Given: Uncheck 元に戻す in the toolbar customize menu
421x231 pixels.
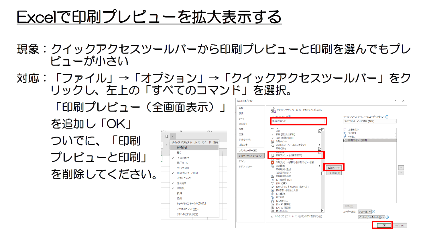Looking at the screenshot, I should pyautogui.click(x=173, y=183).
